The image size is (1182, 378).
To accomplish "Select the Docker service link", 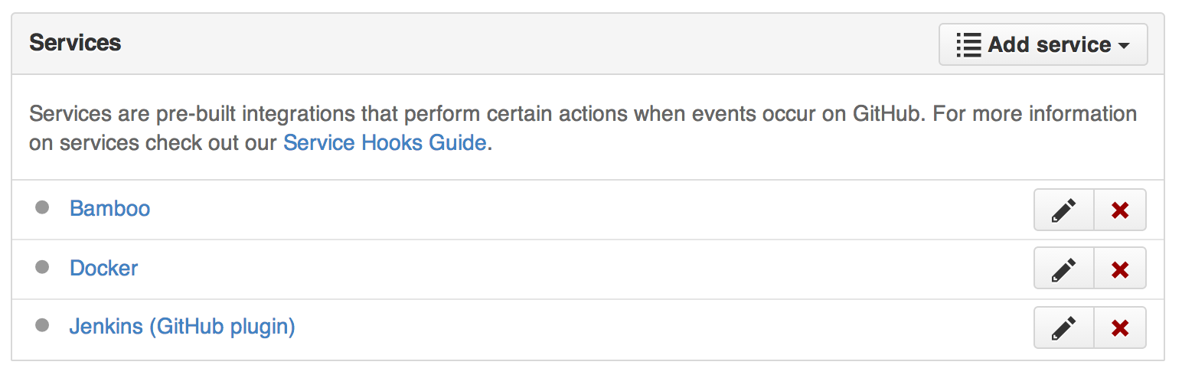I will point(103,268).
